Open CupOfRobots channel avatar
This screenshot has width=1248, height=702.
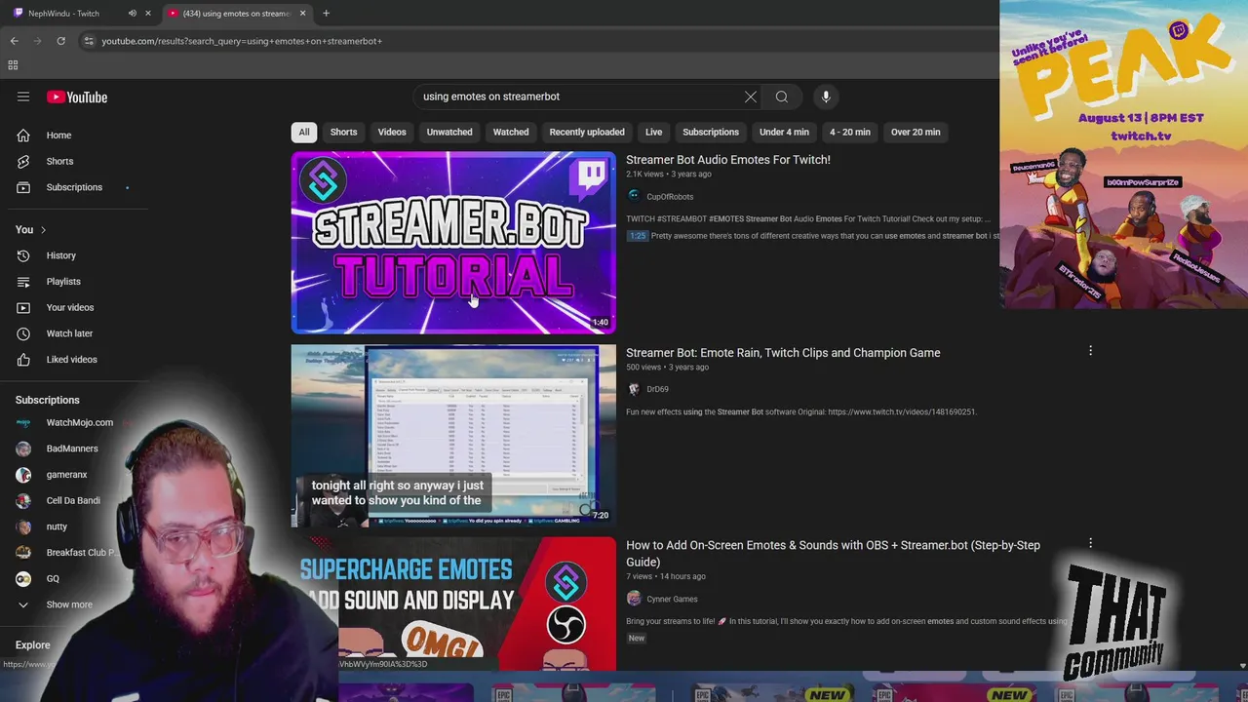click(634, 196)
